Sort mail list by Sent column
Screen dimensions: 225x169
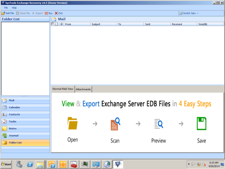click(x=157, y=24)
